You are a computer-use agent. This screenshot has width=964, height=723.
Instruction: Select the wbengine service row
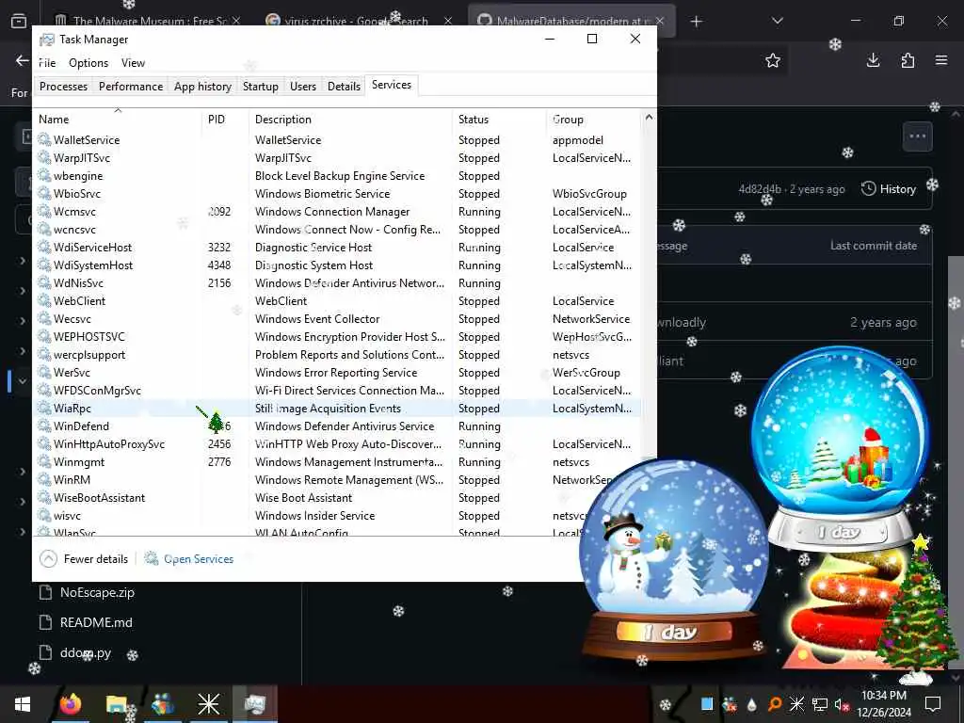pyautogui.click(x=337, y=176)
